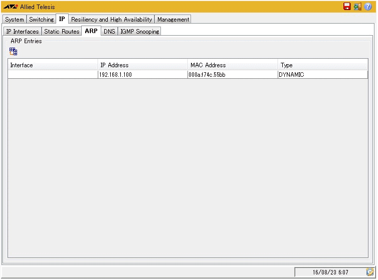Click the empty Interface cell of the ARP row
This screenshot has width=378, height=280.
53,75
